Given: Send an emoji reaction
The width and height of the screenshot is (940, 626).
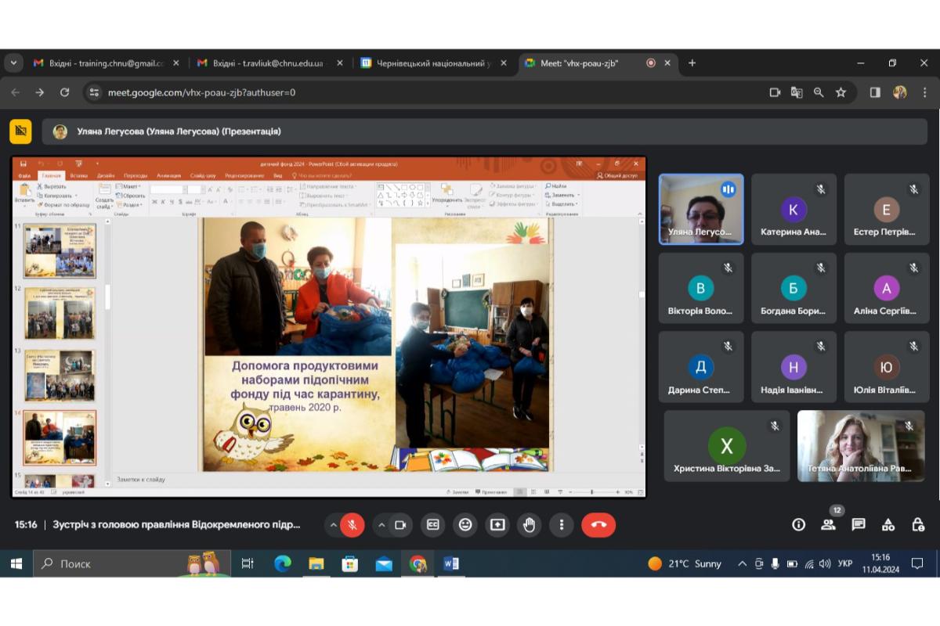Looking at the screenshot, I should (x=465, y=525).
